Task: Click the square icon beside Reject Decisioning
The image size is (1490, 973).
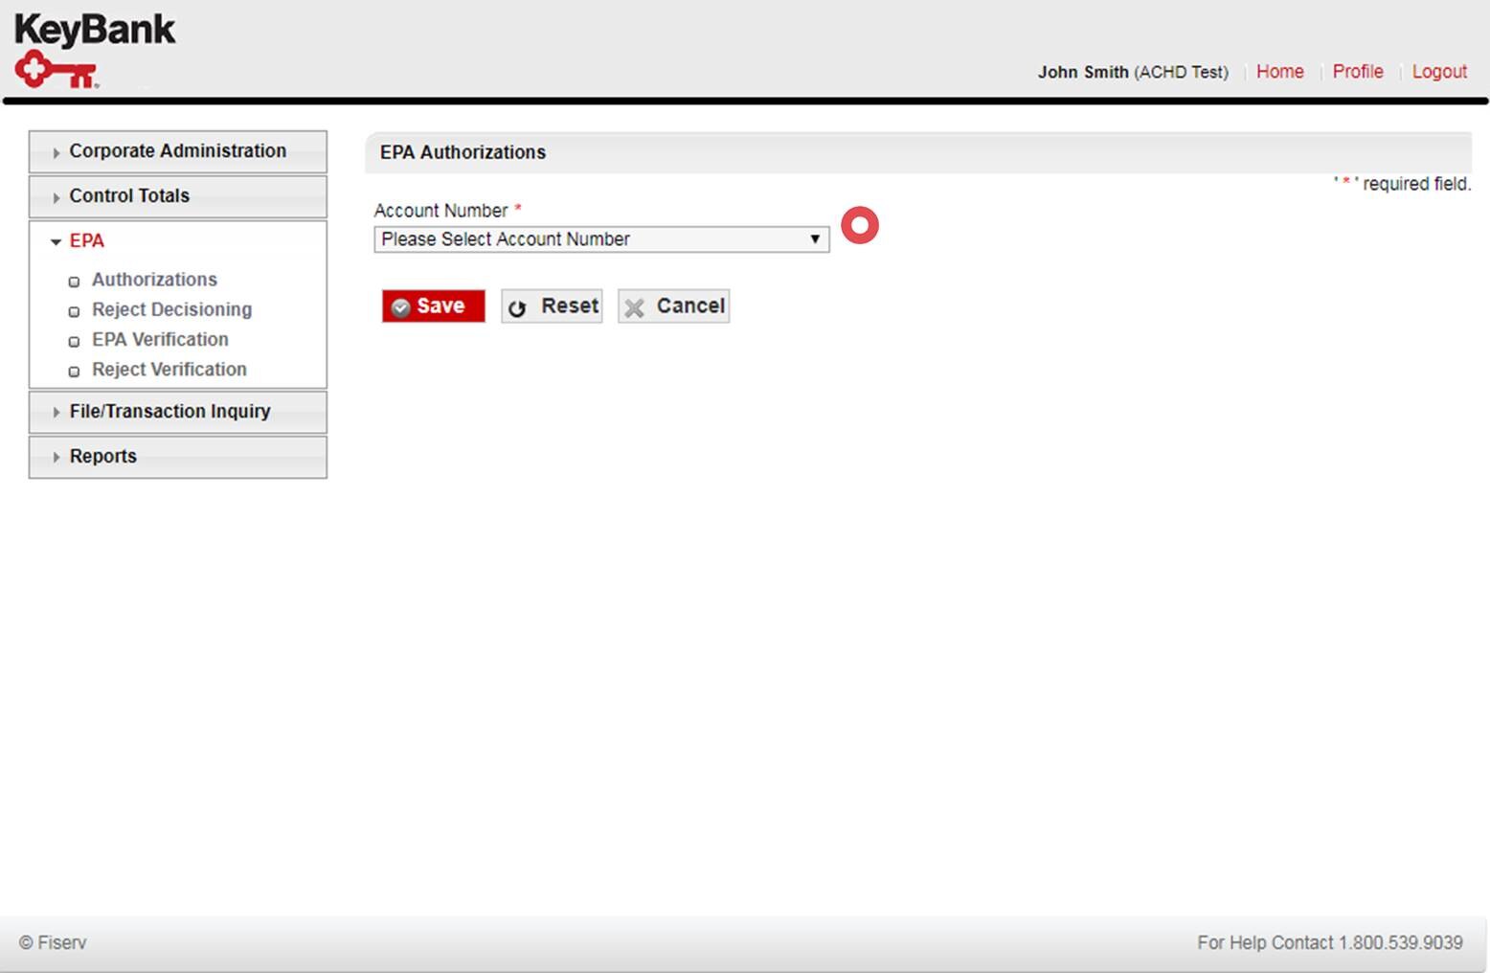Action: (x=74, y=310)
